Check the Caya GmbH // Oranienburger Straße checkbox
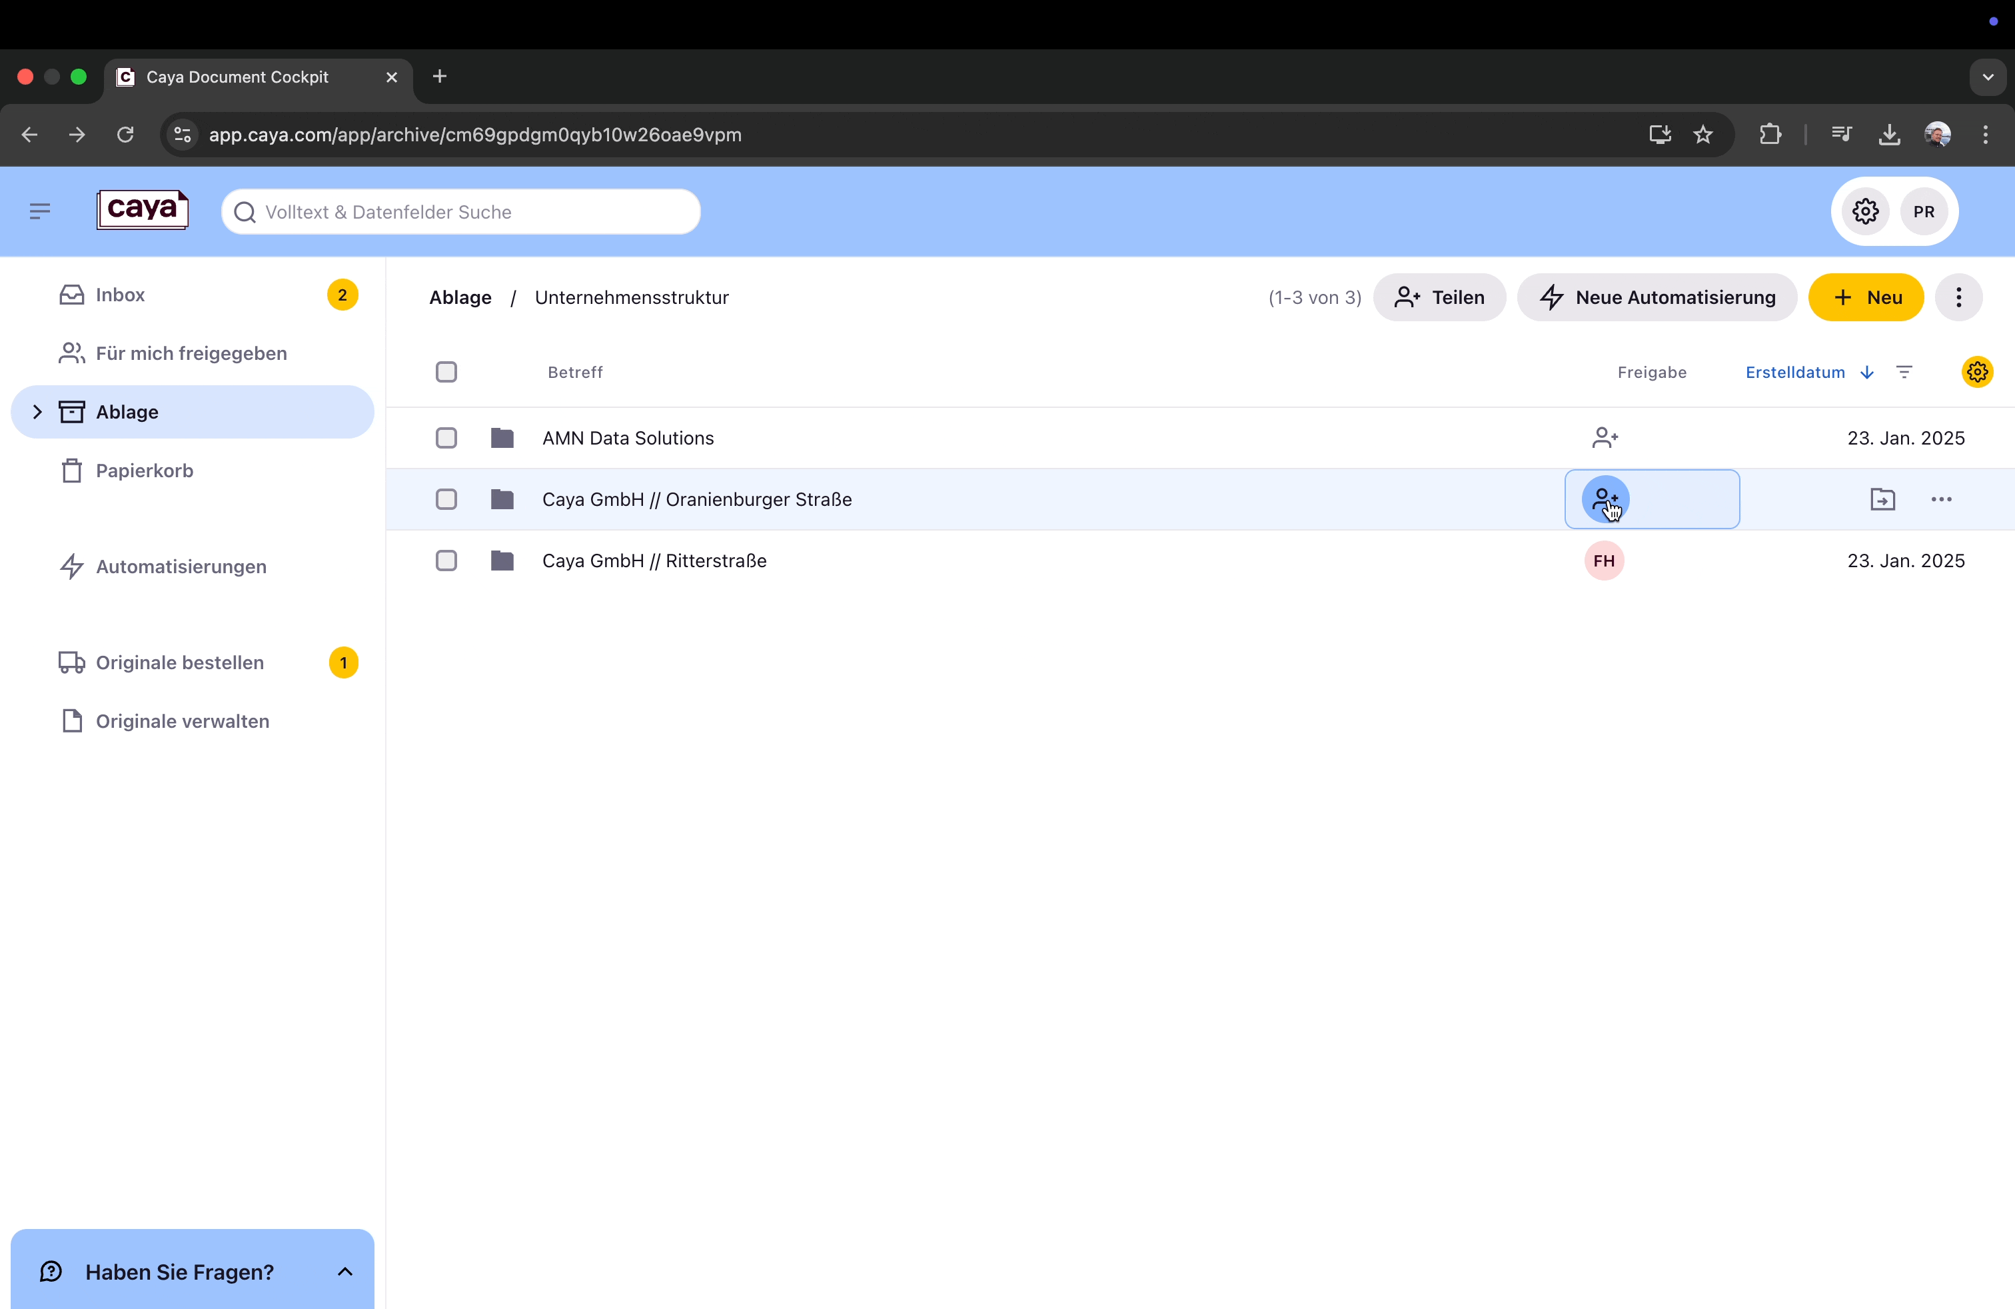Viewport: 2015px width, 1309px height. coord(446,500)
